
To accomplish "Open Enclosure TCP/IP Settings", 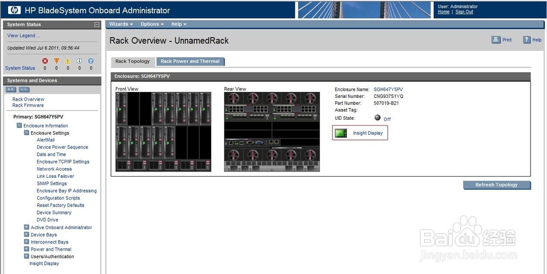I will (x=63, y=162).
